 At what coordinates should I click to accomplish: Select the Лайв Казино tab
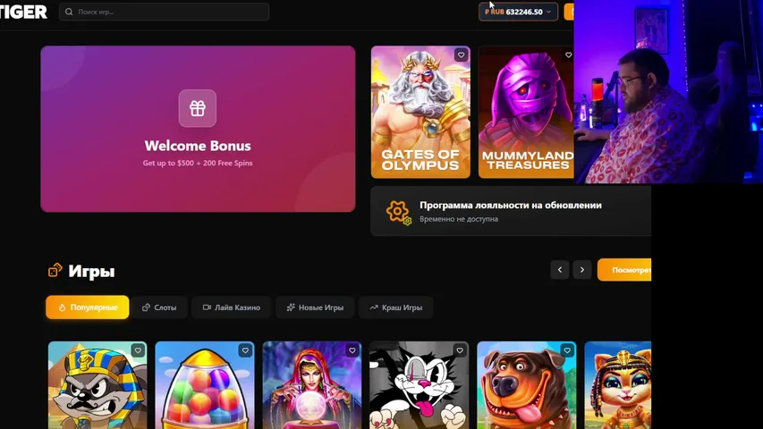click(x=231, y=307)
